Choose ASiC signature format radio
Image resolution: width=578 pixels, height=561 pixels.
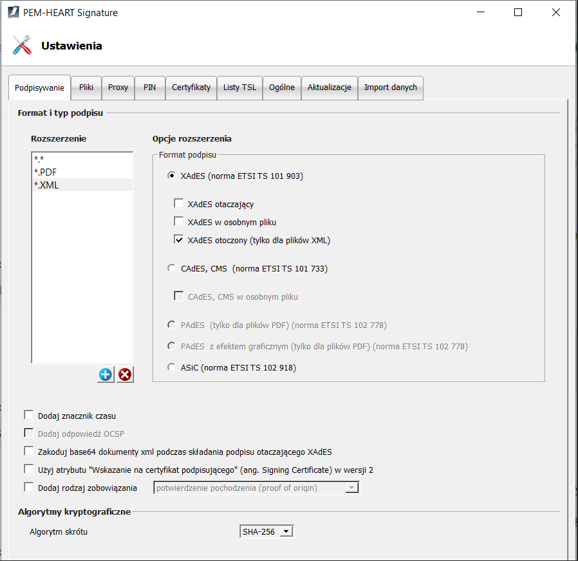pos(171,368)
